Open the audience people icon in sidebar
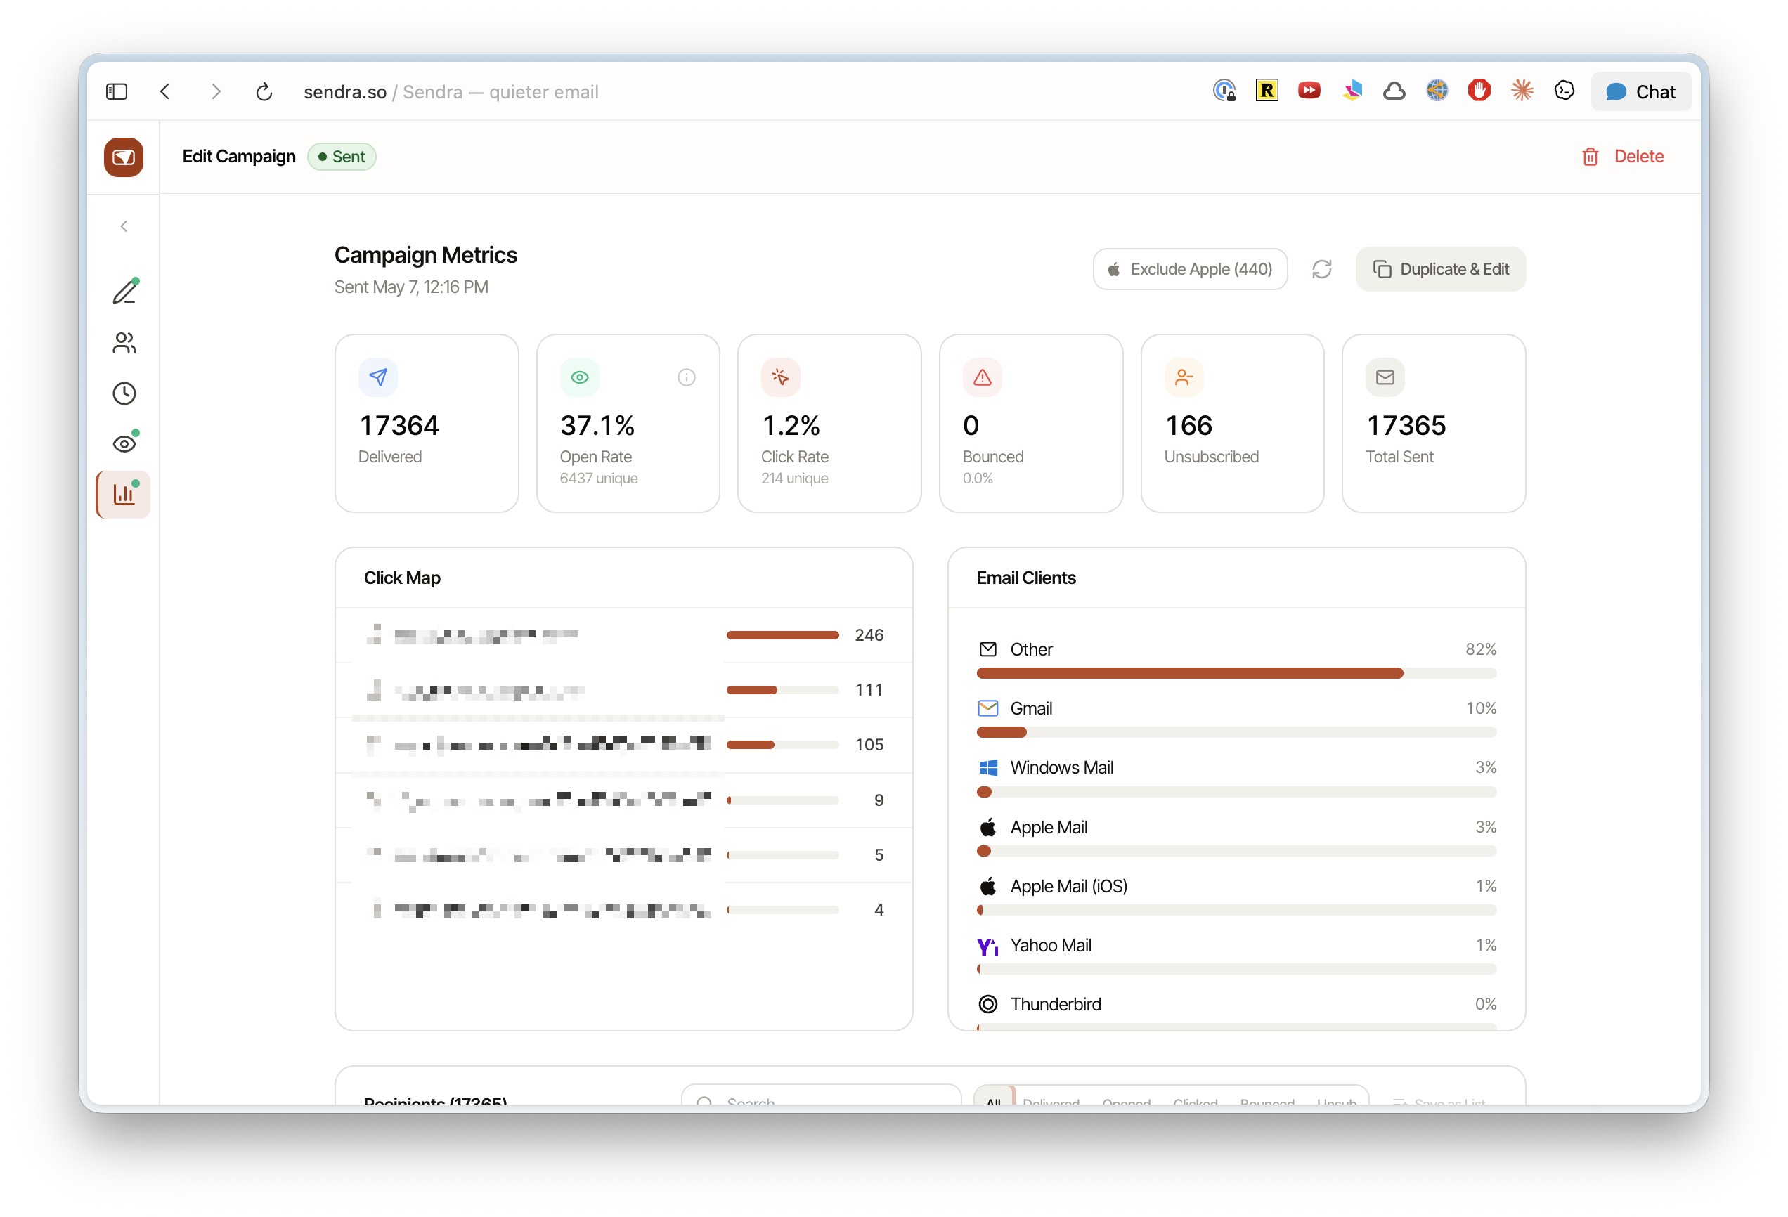1788x1217 pixels. tap(124, 343)
